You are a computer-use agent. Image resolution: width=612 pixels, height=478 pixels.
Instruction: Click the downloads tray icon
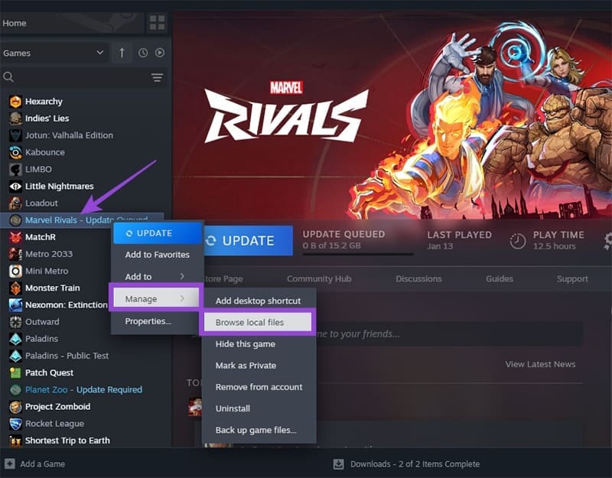pyautogui.click(x=338, y=463)
